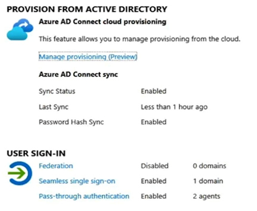Click the Azure AD Connect cloud provisioning title
The width and height of the screenshot is (257, 211).
[103, 22]
